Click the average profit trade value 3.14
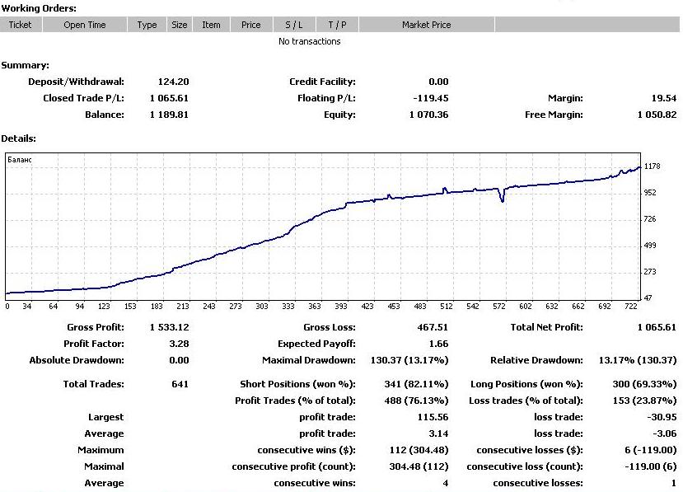Viewport: 683px width, 492px height. coord(438,434)
